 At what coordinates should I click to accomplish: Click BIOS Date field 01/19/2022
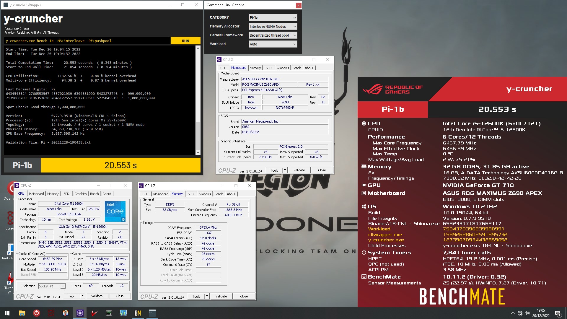[x=285, y=132]
